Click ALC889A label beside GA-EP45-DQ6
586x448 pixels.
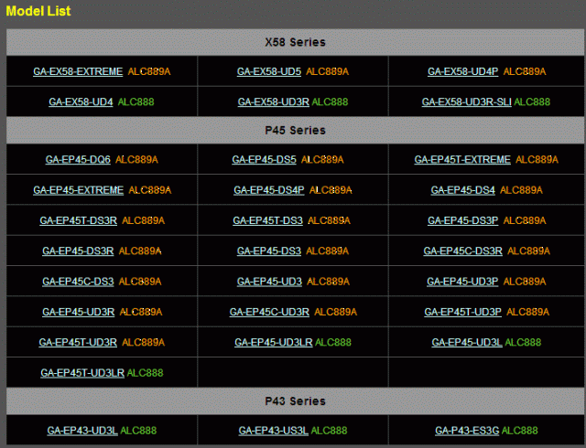tap(136, 160)
